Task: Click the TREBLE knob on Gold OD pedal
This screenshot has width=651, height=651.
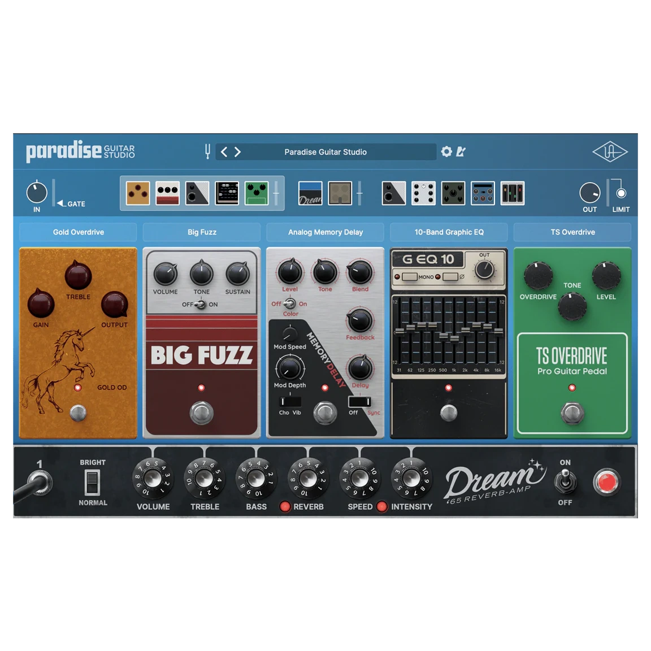Action: [78, 276]
